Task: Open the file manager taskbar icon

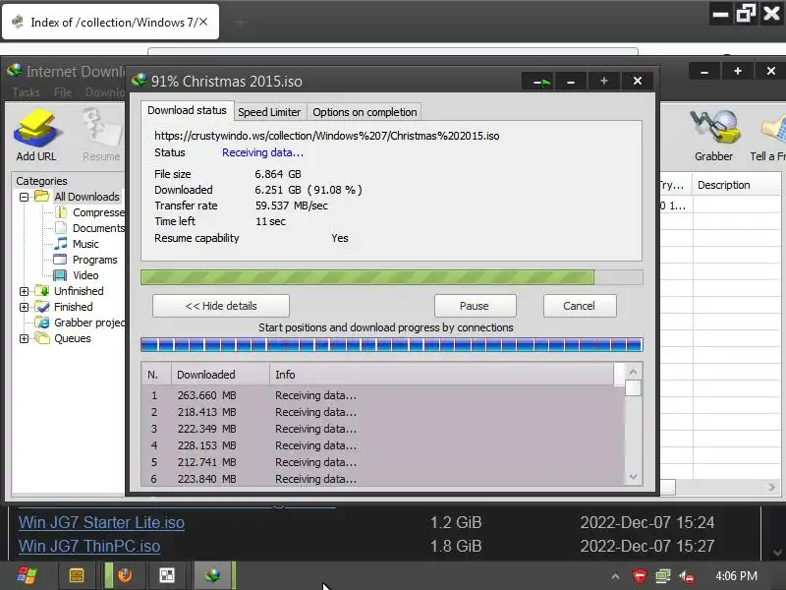Action: coord(77,575)
